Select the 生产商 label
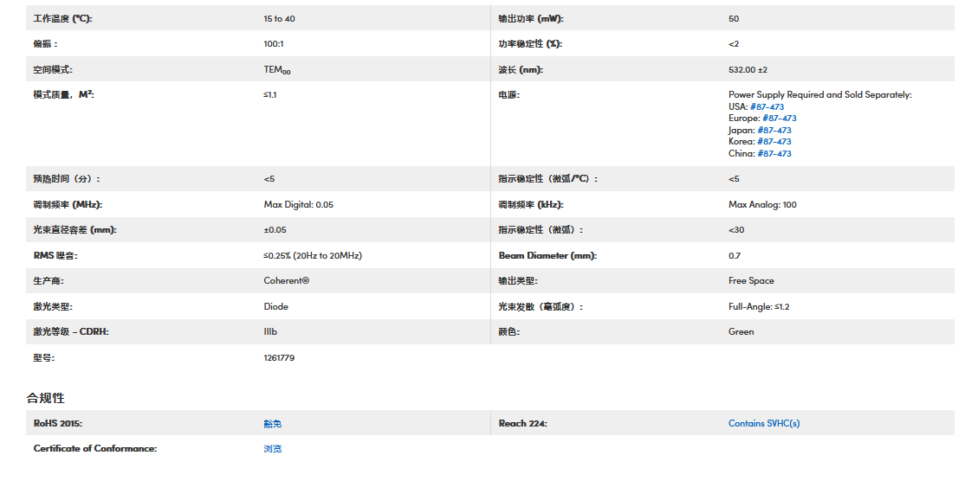The height and width of the screenshot is (481, 971). (x=49, y=280)
